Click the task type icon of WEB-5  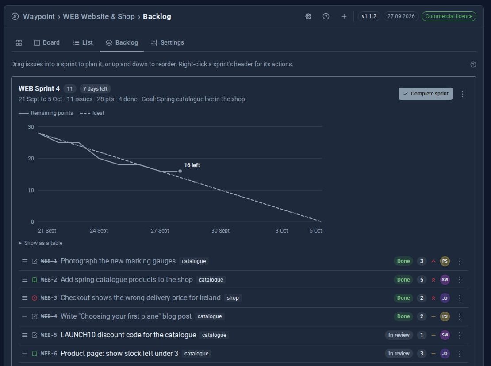35,335
